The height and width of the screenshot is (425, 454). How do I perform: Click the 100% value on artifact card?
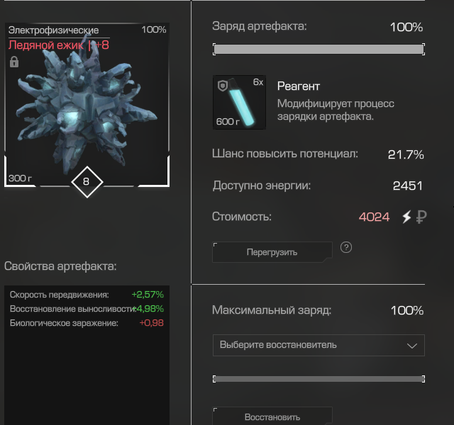point(154,30)
